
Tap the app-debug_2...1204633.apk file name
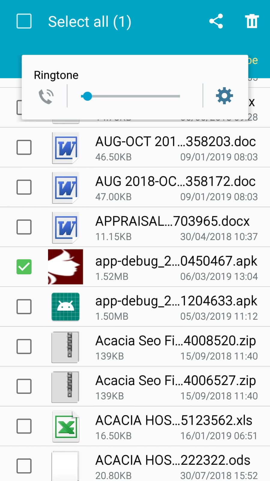pos(176,301)
